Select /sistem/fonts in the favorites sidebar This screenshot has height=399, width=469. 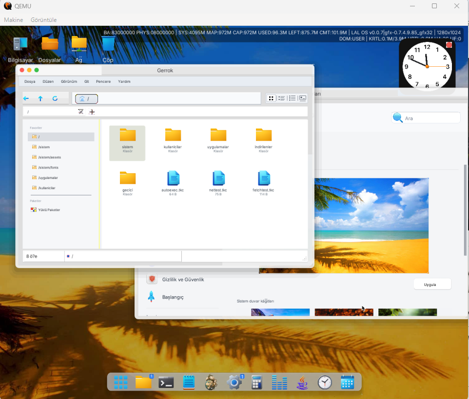(61, 168)
